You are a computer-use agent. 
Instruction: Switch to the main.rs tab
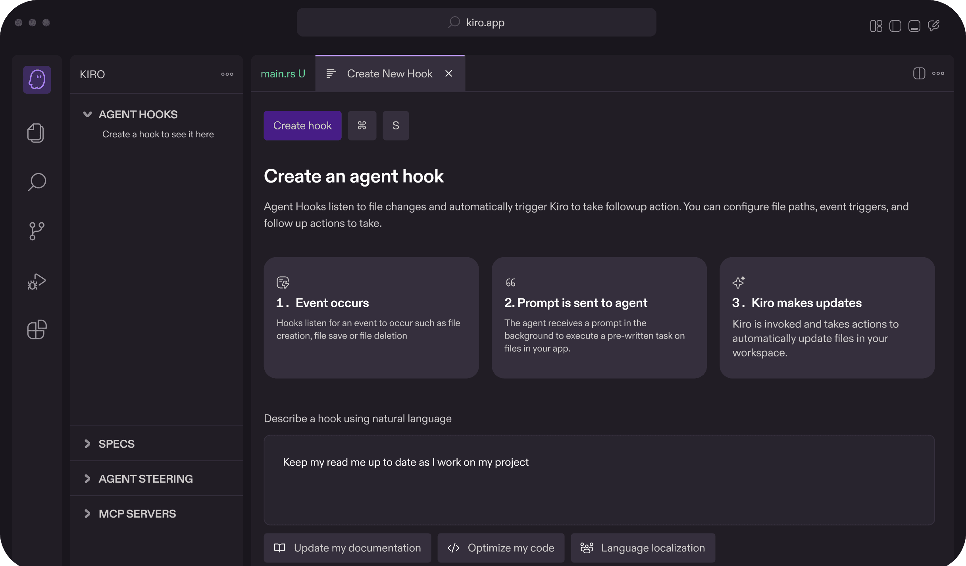click(283, 74)
